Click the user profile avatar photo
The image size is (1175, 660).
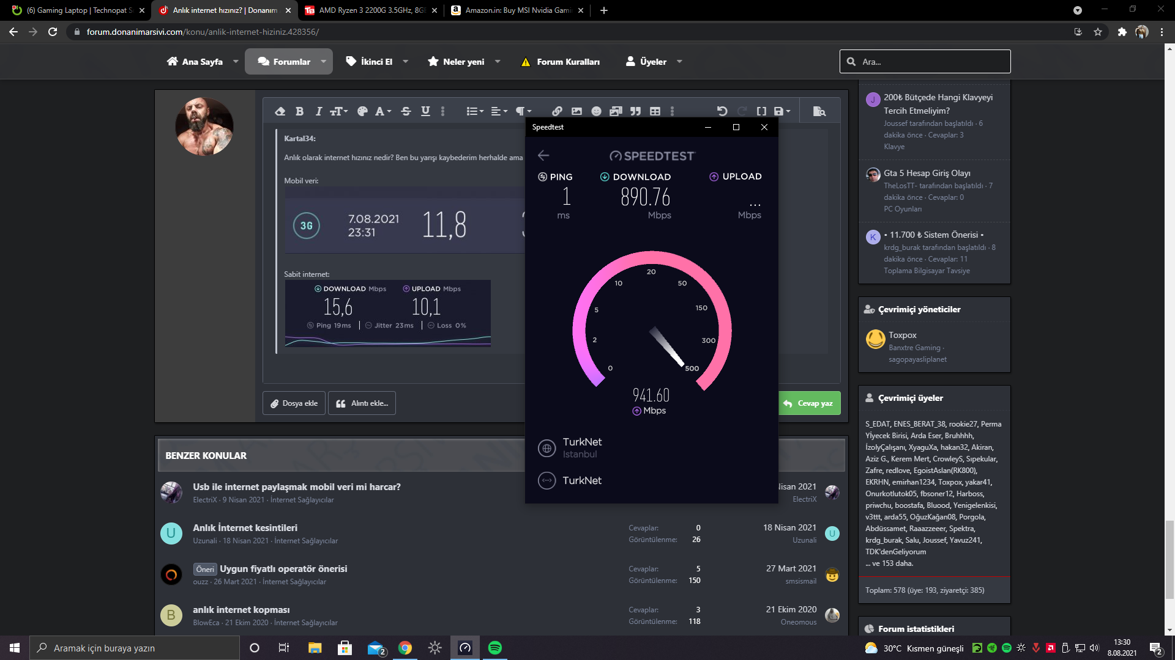pyautogui.click(x=204, y=127)
